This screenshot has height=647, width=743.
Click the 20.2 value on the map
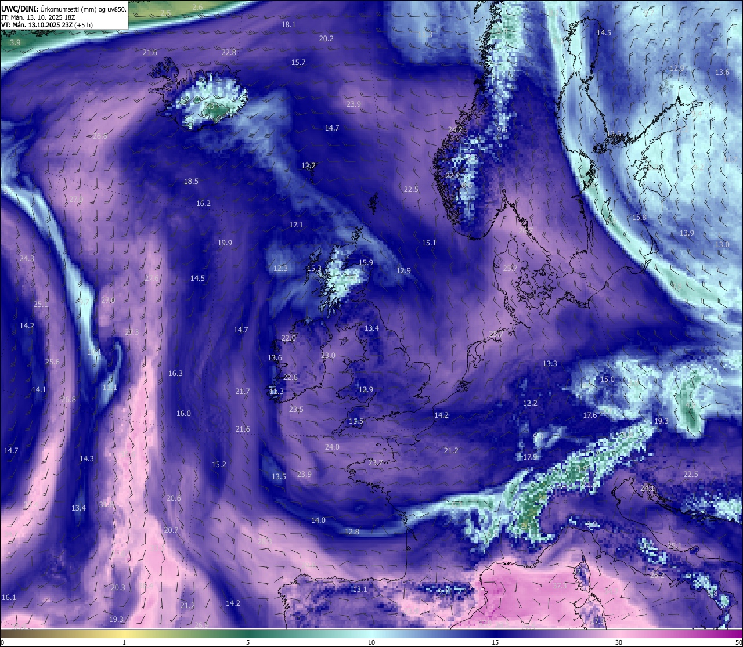[x=326, y=39]
